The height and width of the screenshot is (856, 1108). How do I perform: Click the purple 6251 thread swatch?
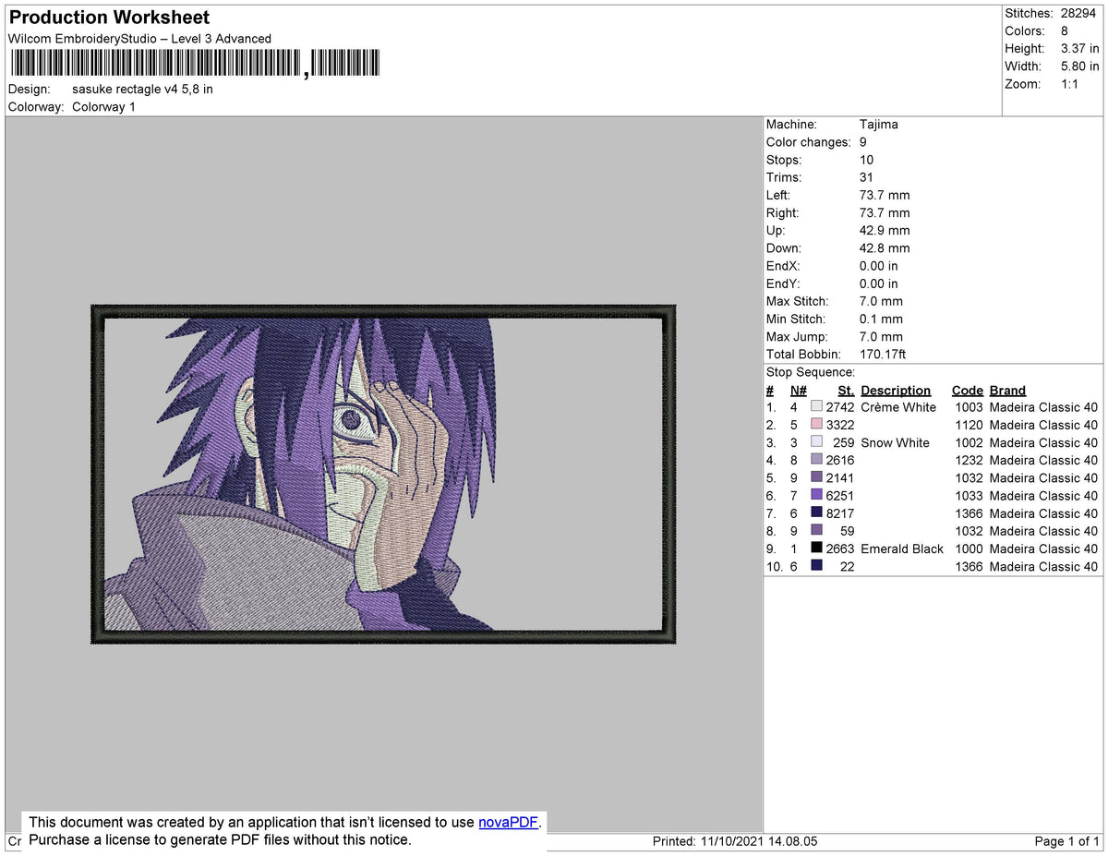coord(818,495)
